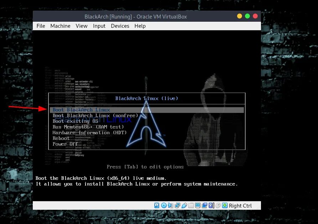Open the Machine menu
Viewport: 318px width, 224px height.
pyautogui.click(x=60, y=26)
